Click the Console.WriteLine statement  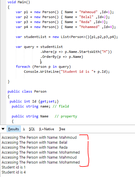tap(67, 72)
